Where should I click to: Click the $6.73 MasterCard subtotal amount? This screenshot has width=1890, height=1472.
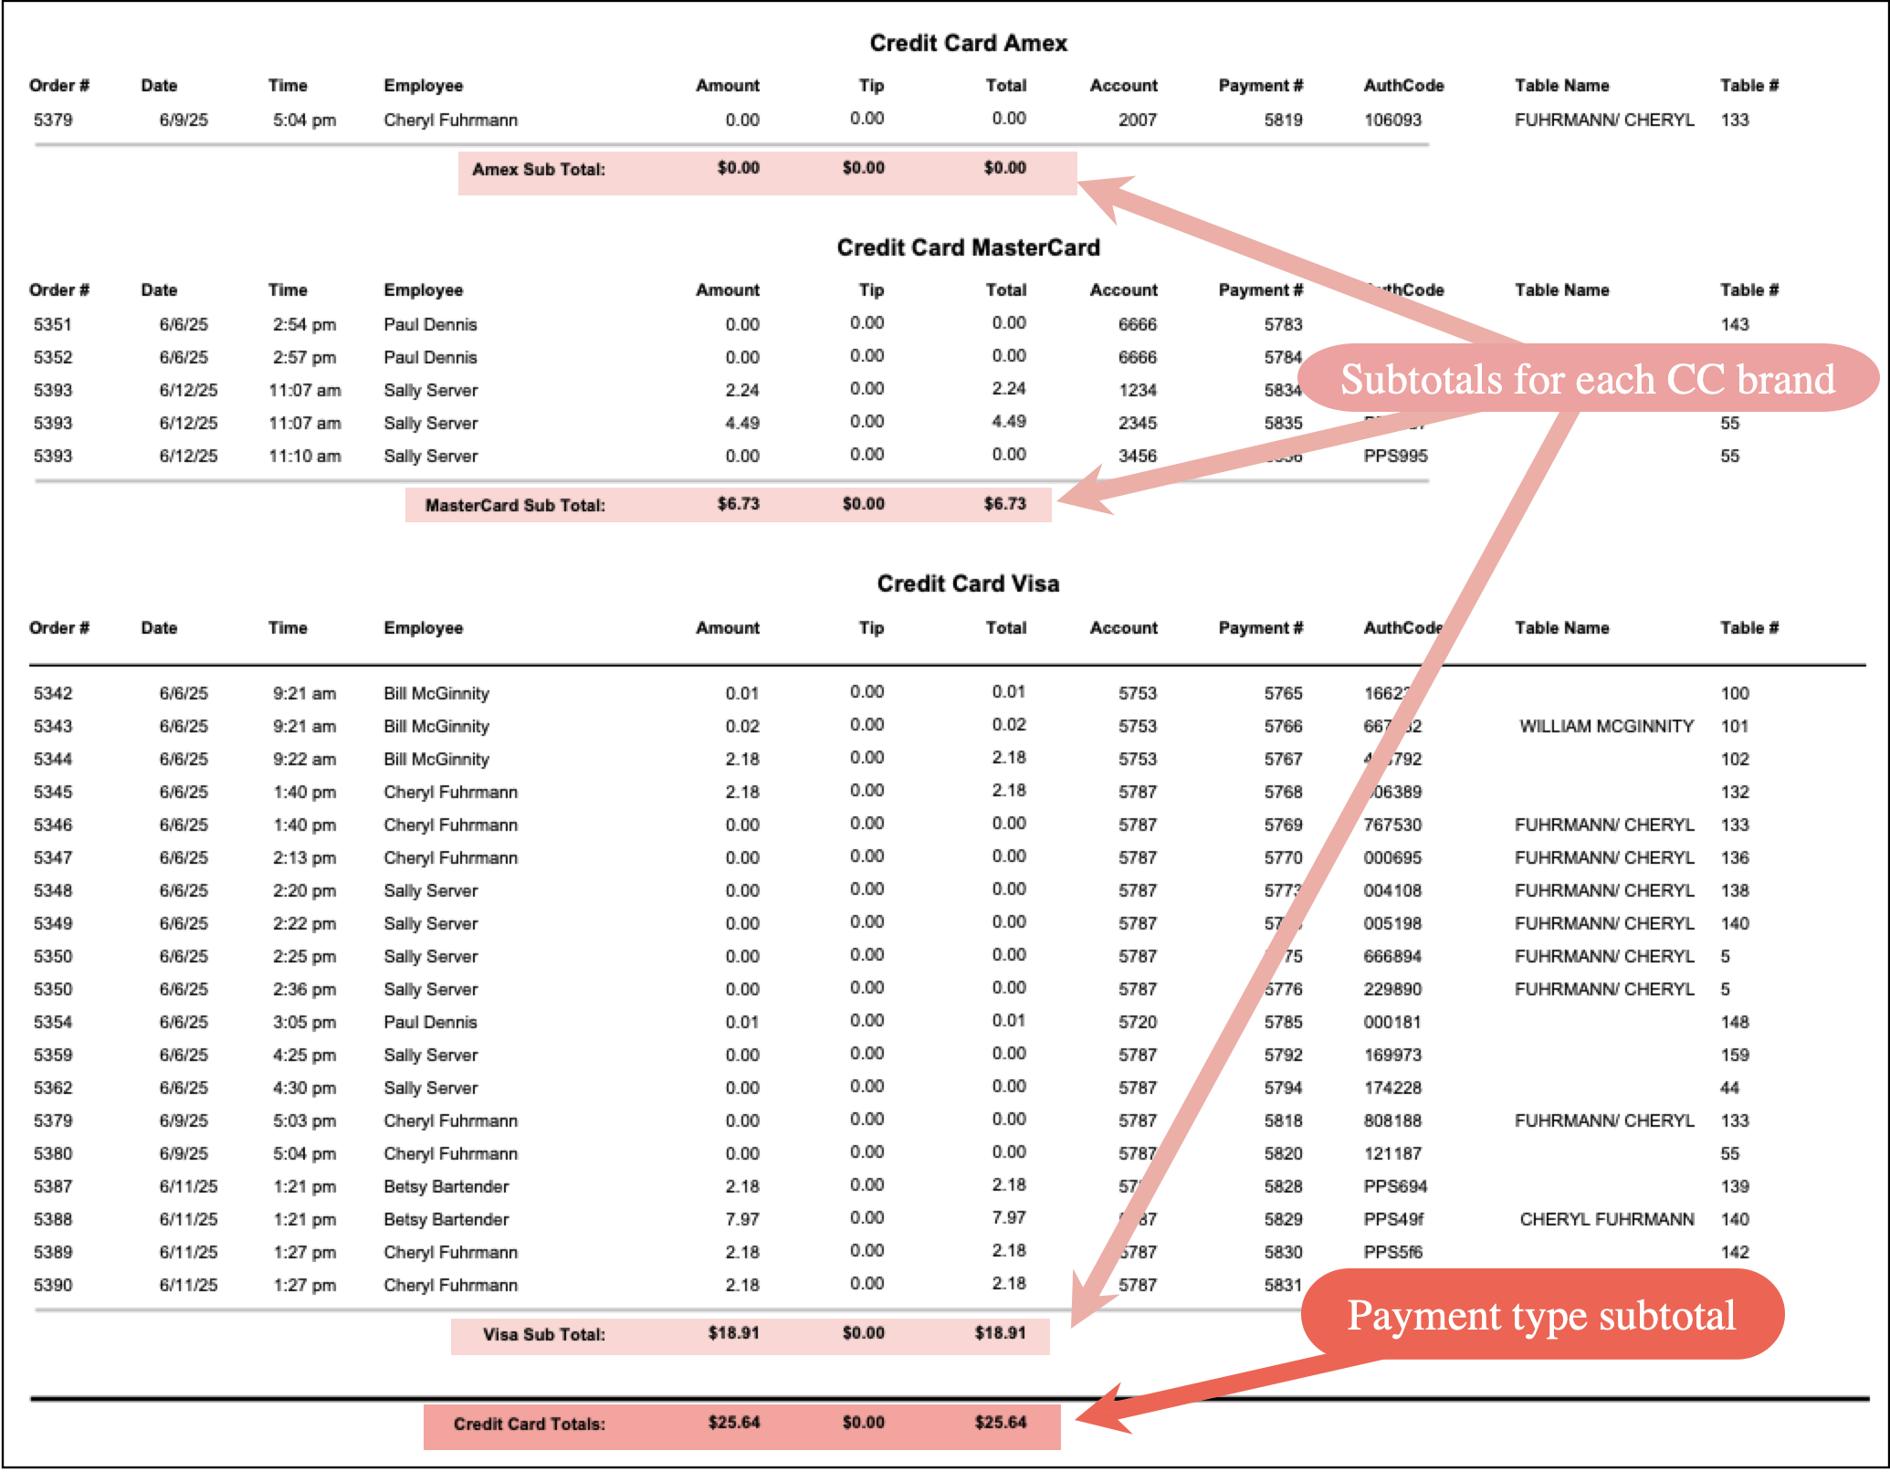pos(738,503)
